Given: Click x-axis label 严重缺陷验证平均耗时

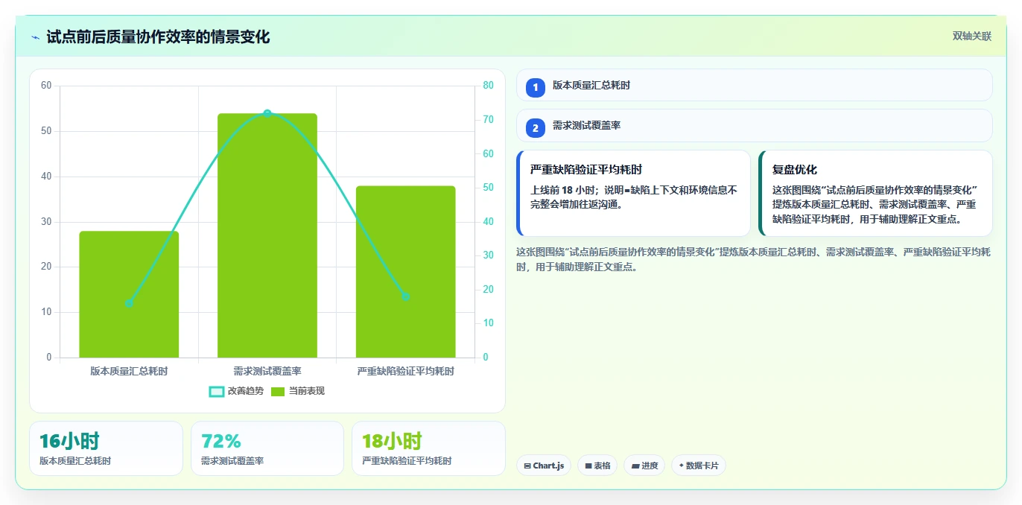Looking at the screenshot, I should [x=405, y=371].
